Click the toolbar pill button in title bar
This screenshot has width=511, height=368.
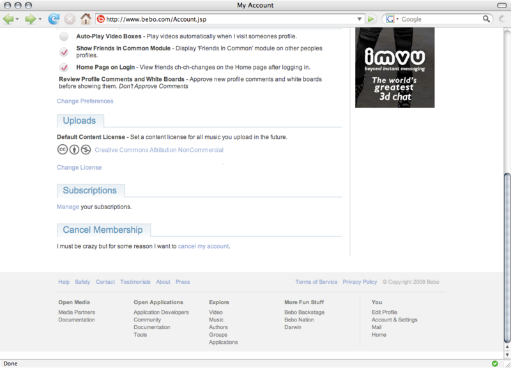(x=502, y=5)
